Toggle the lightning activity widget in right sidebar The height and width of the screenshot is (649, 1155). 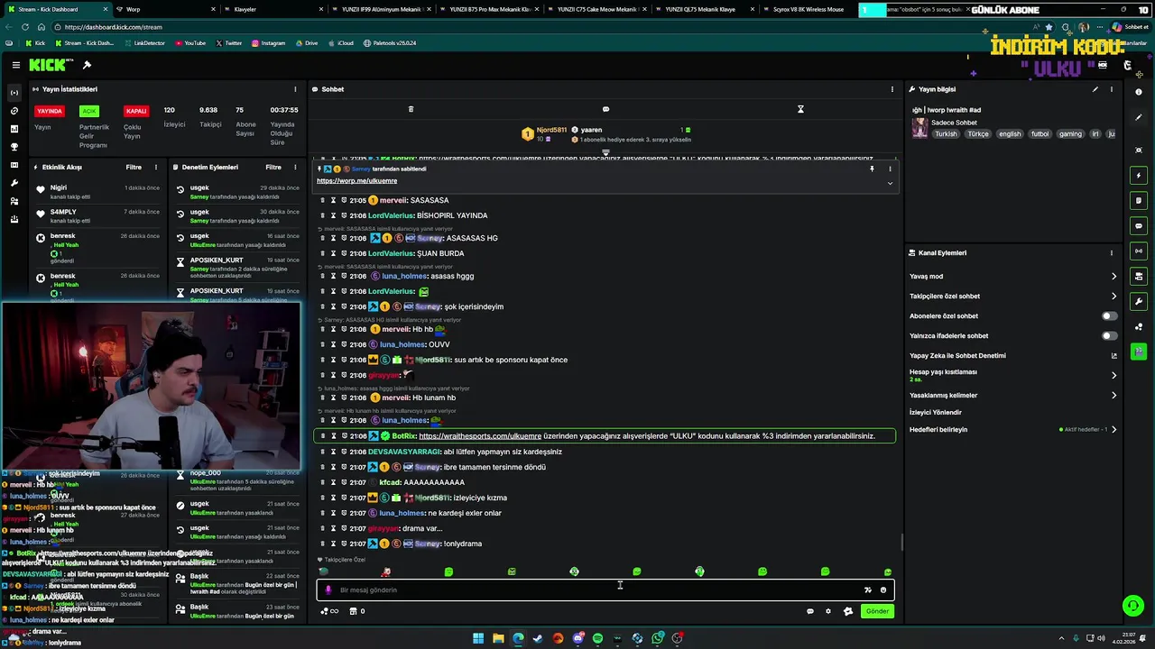tap(1139, 175)
